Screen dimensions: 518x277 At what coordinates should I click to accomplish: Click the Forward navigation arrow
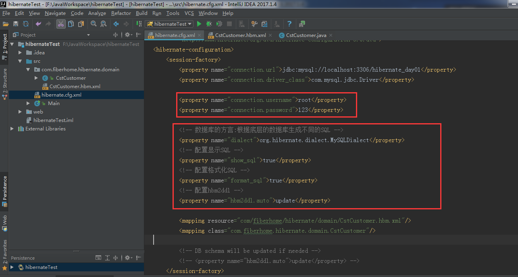pyautogui.click(x=126, y=24)
